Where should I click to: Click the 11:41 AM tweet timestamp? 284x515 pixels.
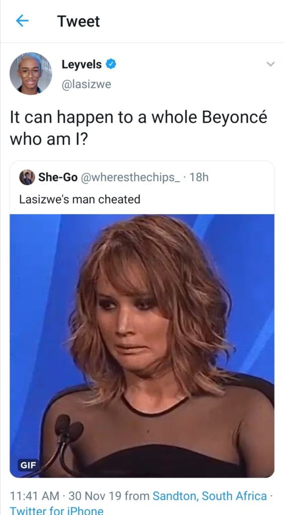[x=35, y=496]
